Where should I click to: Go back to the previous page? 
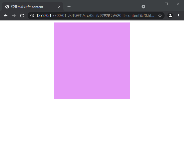6,16
